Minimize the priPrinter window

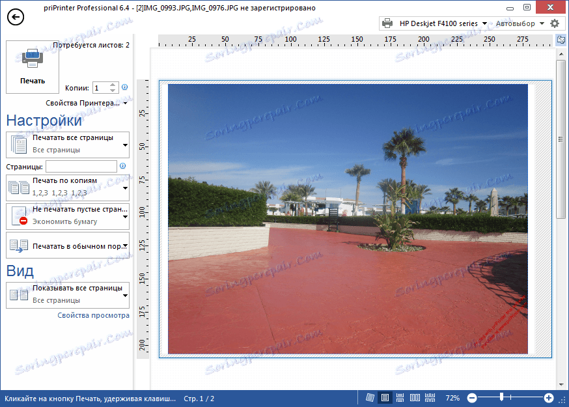510,8
